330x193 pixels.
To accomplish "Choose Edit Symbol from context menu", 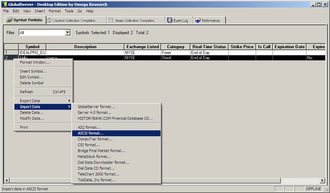I will click(43, 77).
